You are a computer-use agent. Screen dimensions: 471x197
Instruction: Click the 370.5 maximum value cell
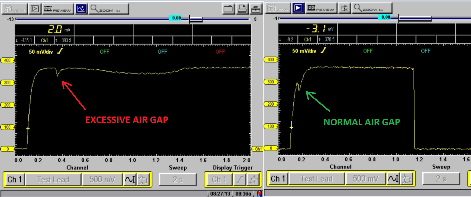pyautogui.click(x=327, y=39)
